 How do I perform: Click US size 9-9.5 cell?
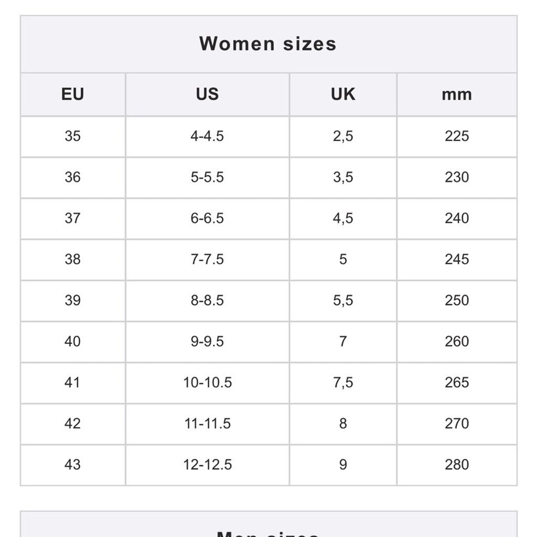(x=208, y=342)
